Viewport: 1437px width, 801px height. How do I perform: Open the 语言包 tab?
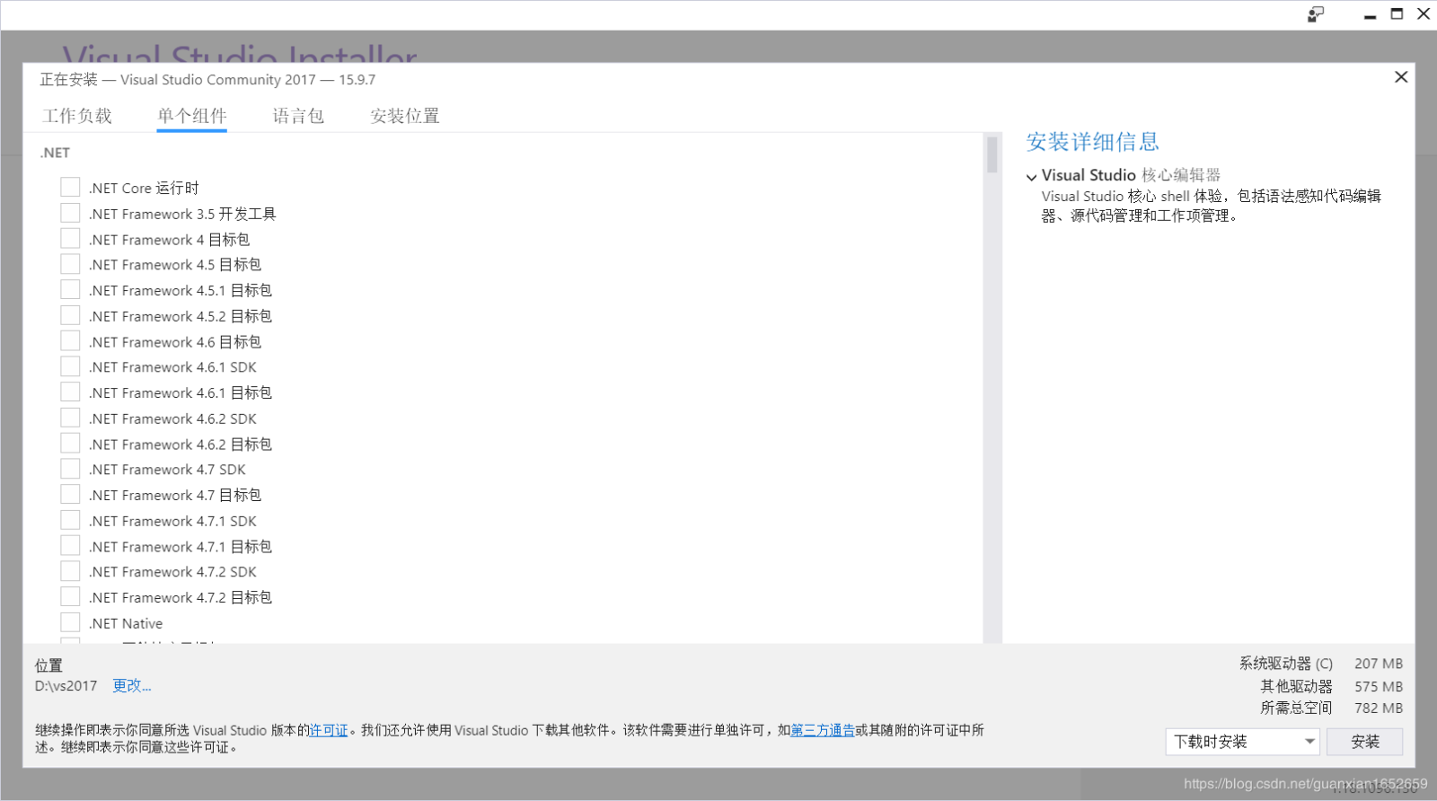coord(298,116)
